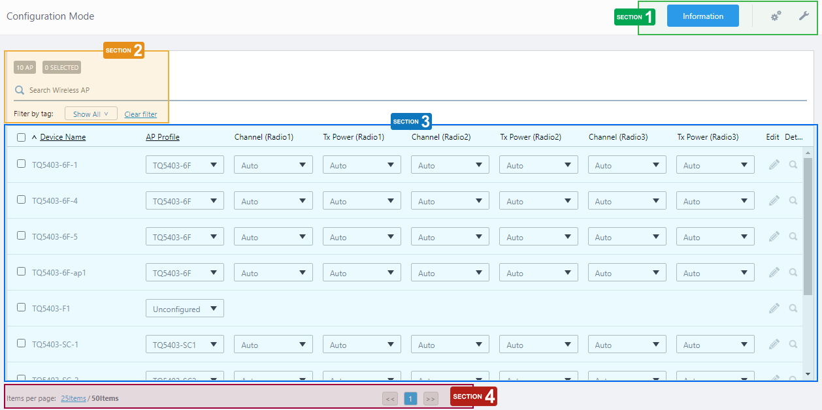Click the wrench tool icon
The height and width of the screenshot is (410, 822).
[x=804, y=16]
